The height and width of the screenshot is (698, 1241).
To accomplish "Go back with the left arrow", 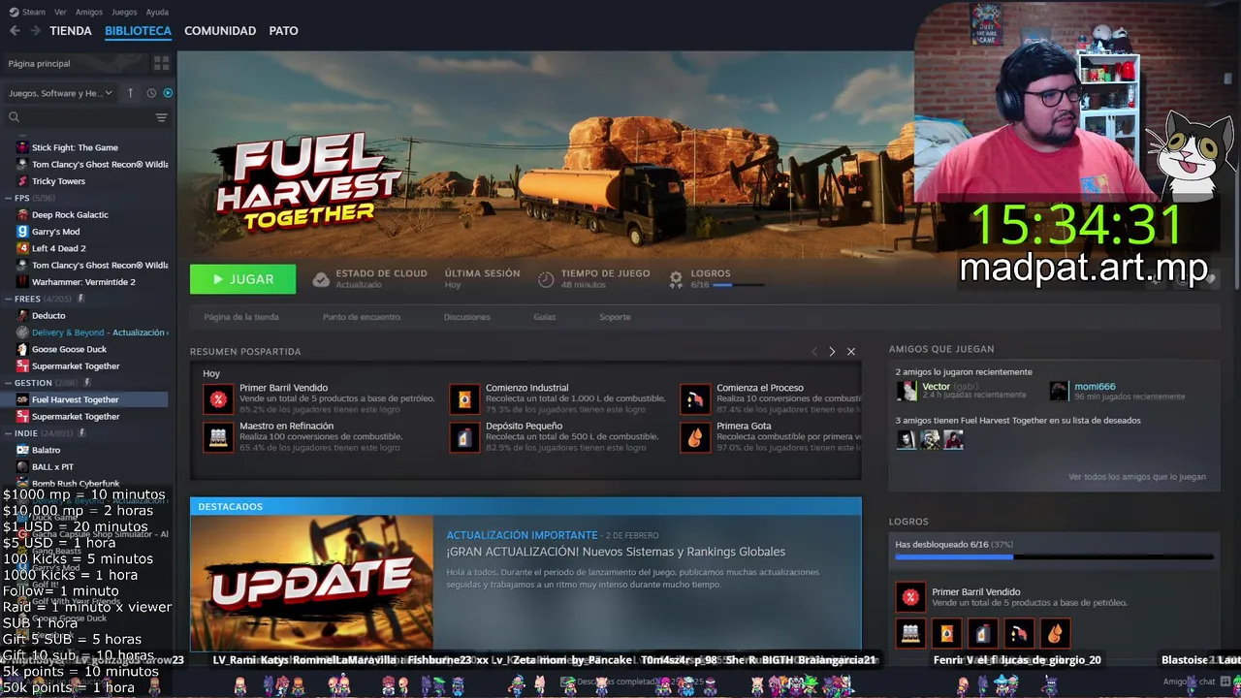I will (x=15, y=31).
